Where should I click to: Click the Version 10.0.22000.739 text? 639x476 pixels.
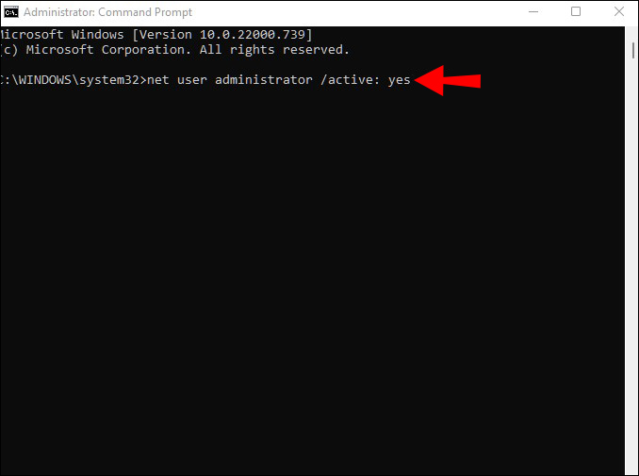tap(222, 35)
